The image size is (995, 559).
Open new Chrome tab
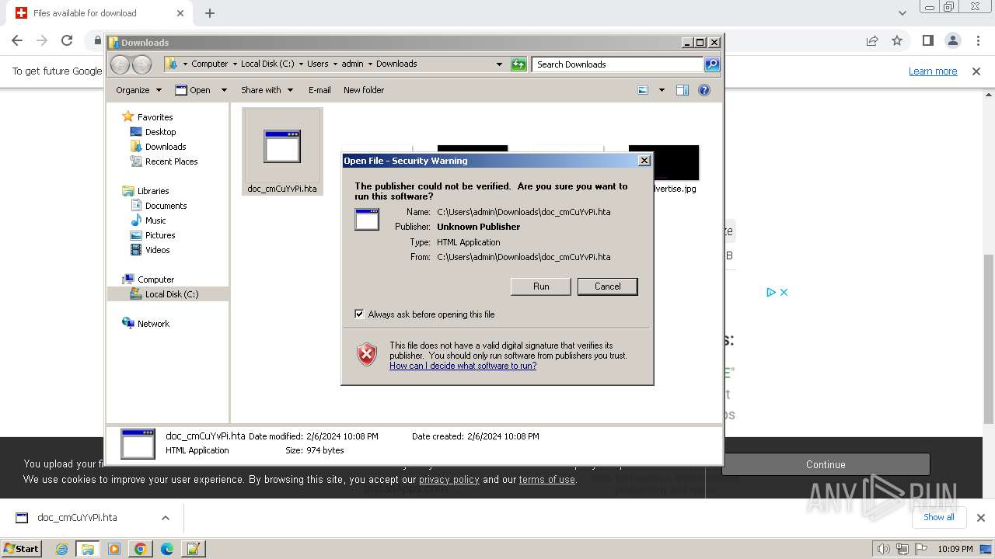[210, 13]
